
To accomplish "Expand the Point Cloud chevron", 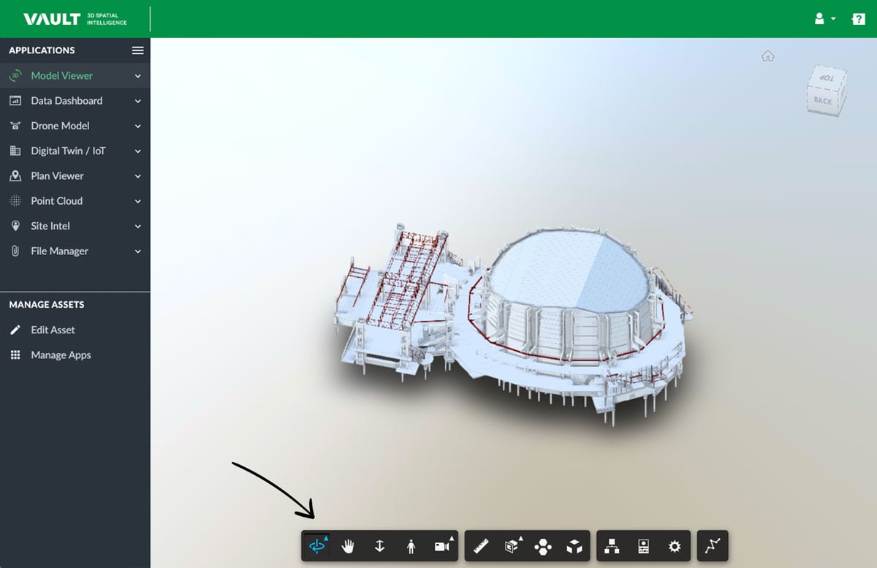I will [x=138, y=201].
